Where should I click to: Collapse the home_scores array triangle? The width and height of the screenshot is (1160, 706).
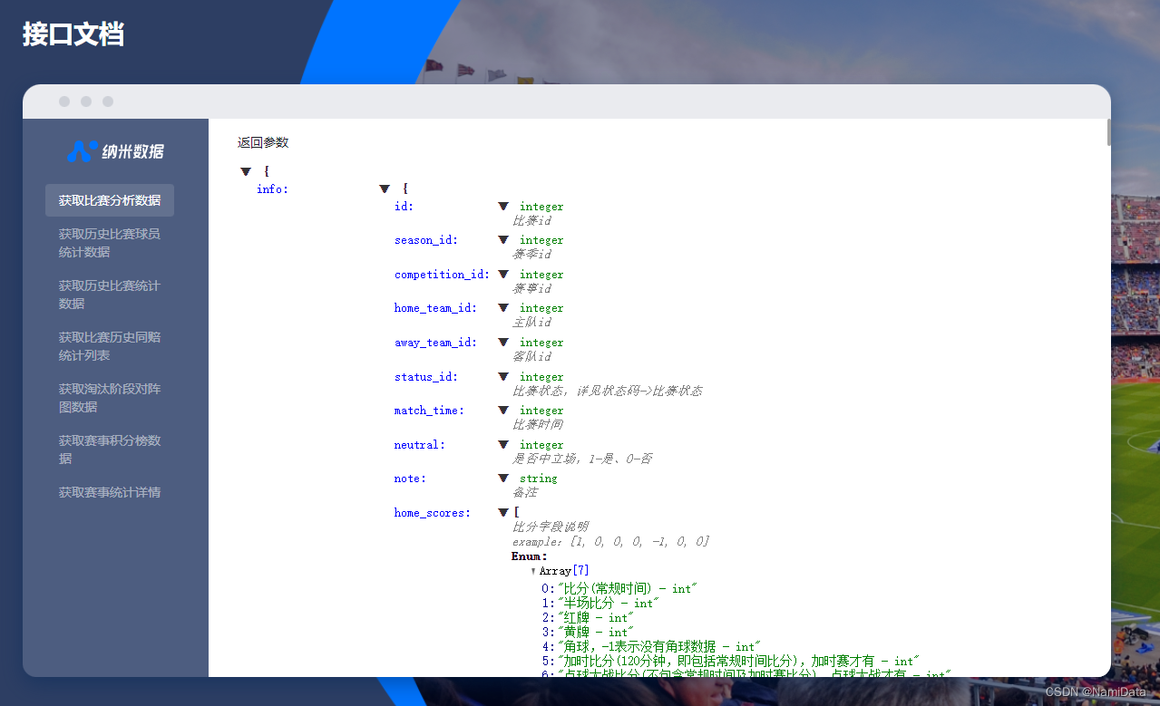click(x=503, y=513)
